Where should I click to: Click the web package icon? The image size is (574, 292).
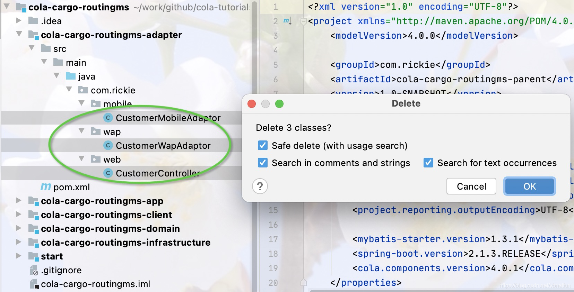pyautogui.click(x=96, y=159)
